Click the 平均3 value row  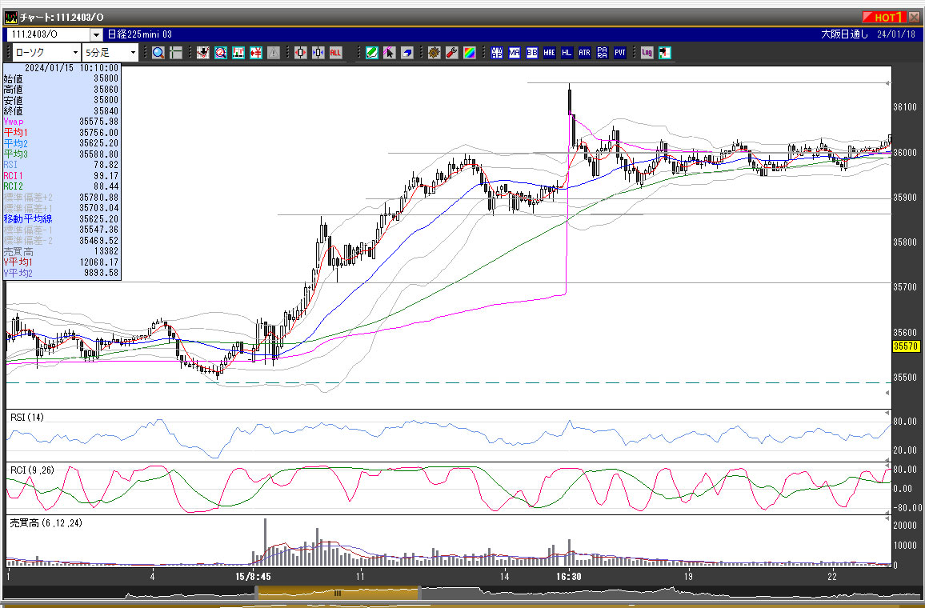[62, 154]
